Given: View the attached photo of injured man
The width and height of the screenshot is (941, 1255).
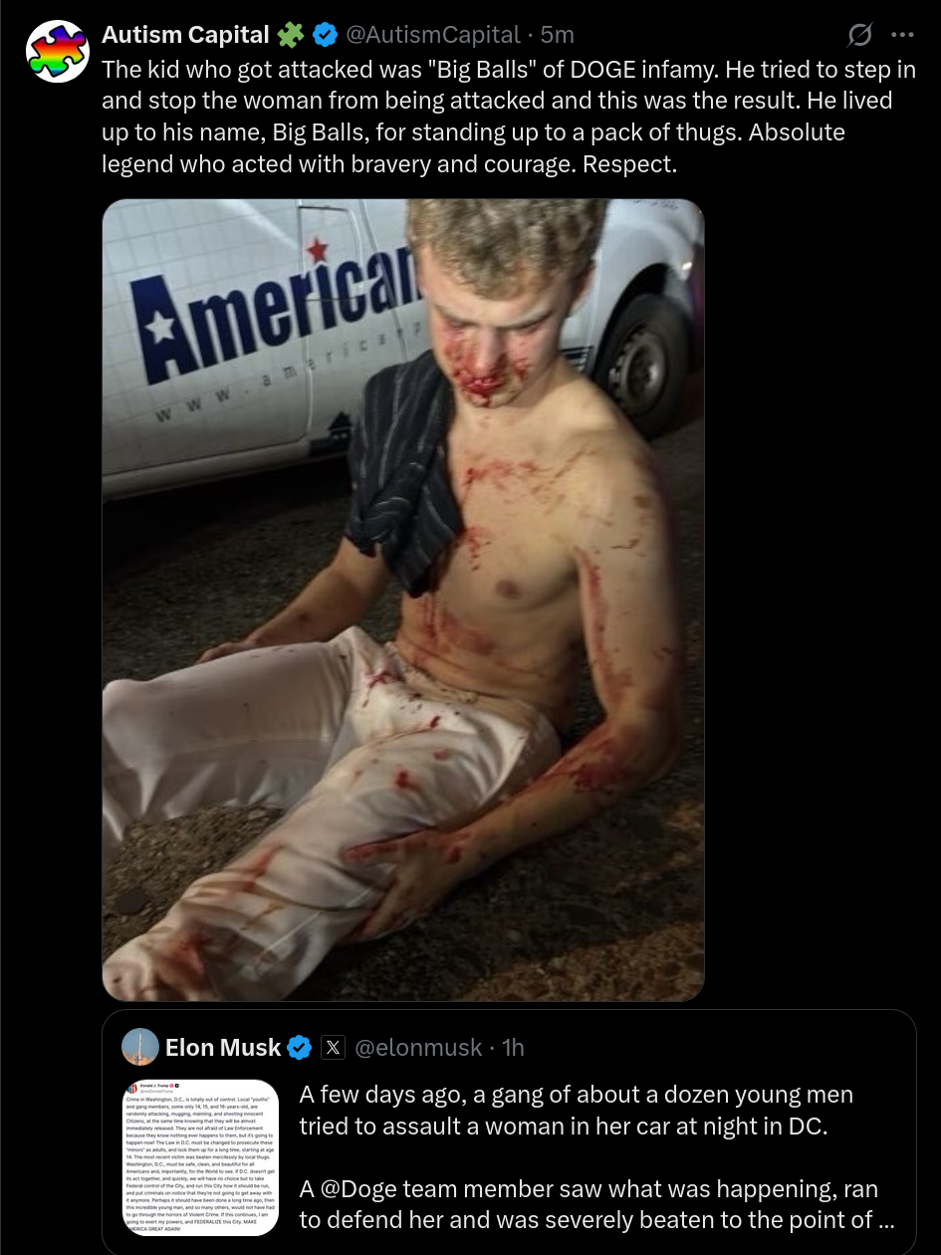Looking at the screenshot, I should pos(403,600).
